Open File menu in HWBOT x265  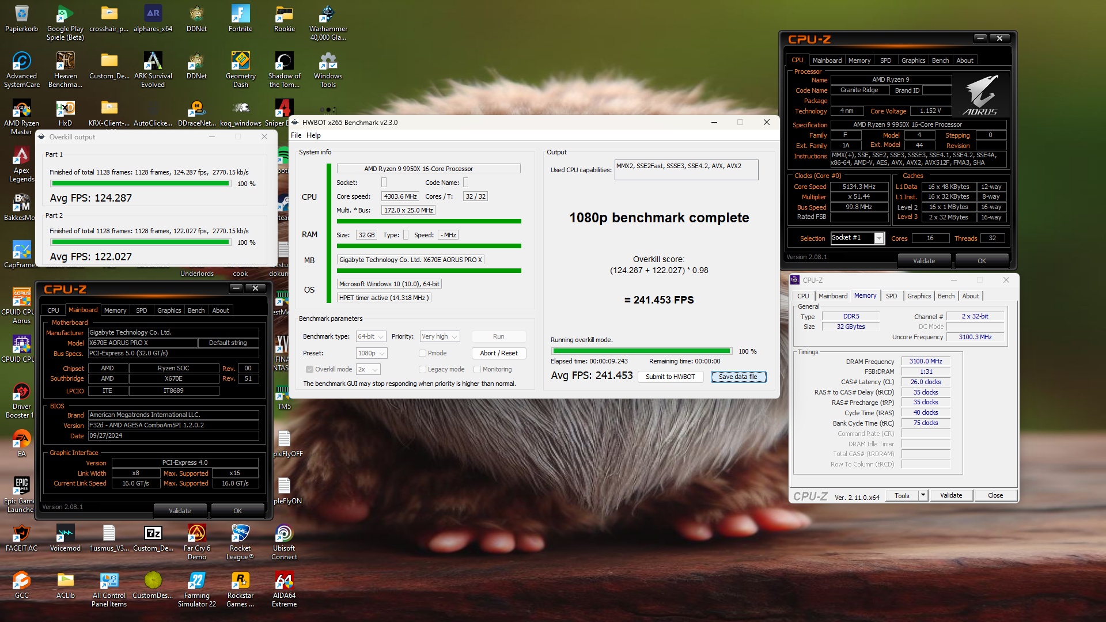[x=296, y=135]
